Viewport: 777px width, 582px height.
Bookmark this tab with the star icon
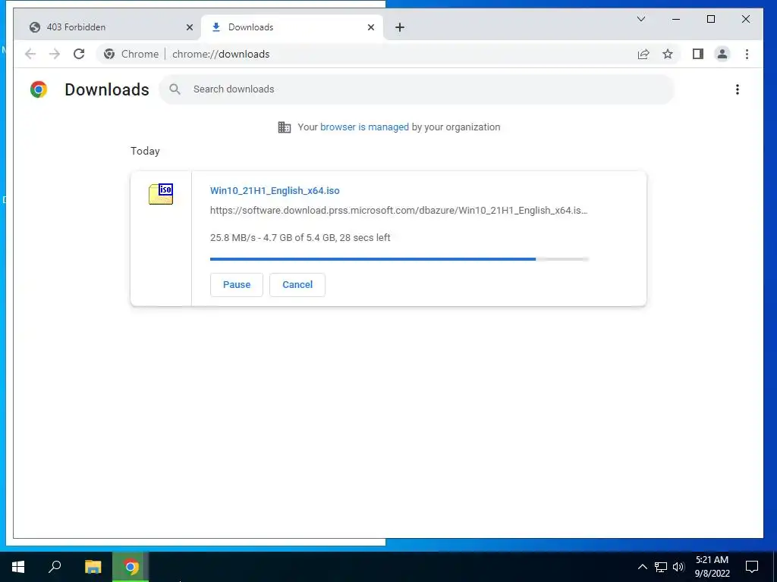(668, 54)
